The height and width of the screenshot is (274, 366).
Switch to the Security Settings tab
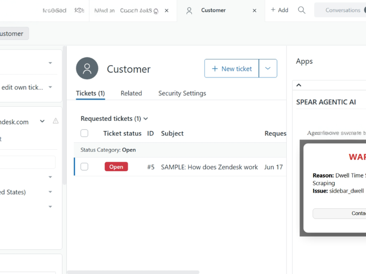click(x=182, y=93)
